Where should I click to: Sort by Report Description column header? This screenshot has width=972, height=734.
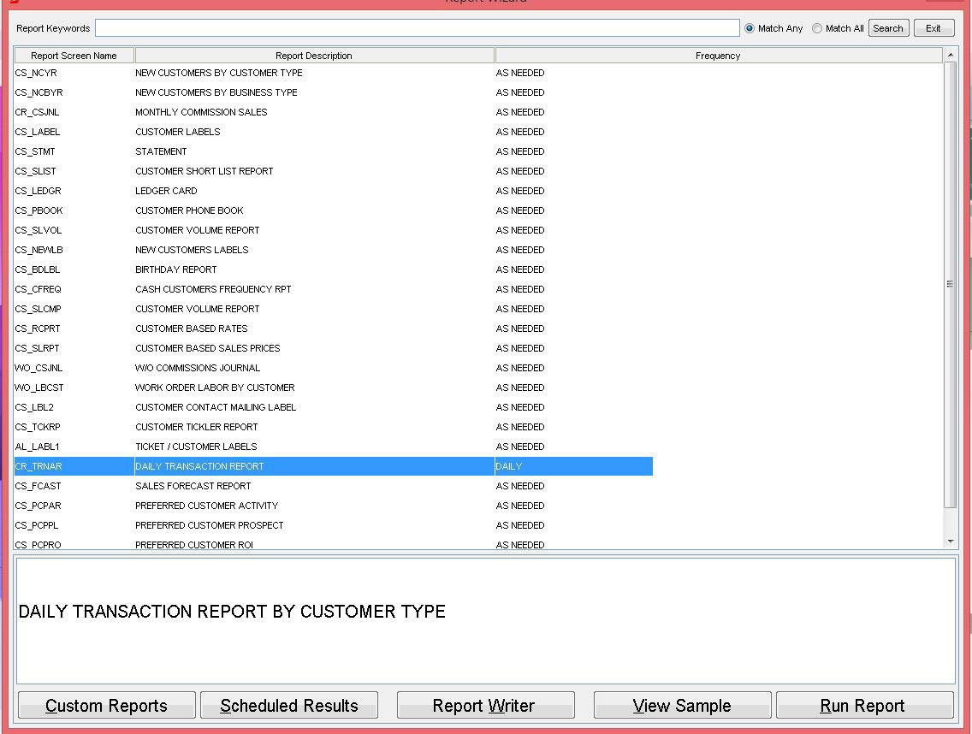point(314,56)
